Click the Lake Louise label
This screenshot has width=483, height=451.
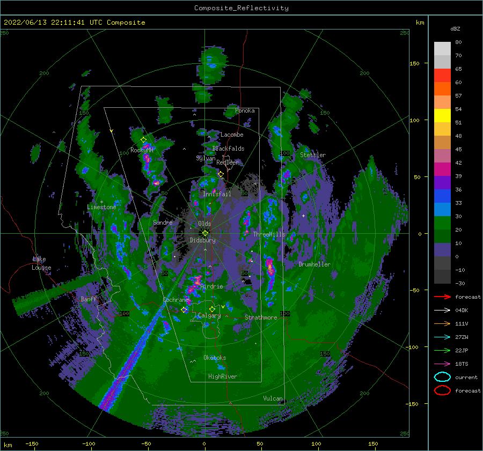[41, 263]
